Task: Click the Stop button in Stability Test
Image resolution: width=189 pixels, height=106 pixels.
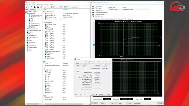Action: click(x=102, y=103)
